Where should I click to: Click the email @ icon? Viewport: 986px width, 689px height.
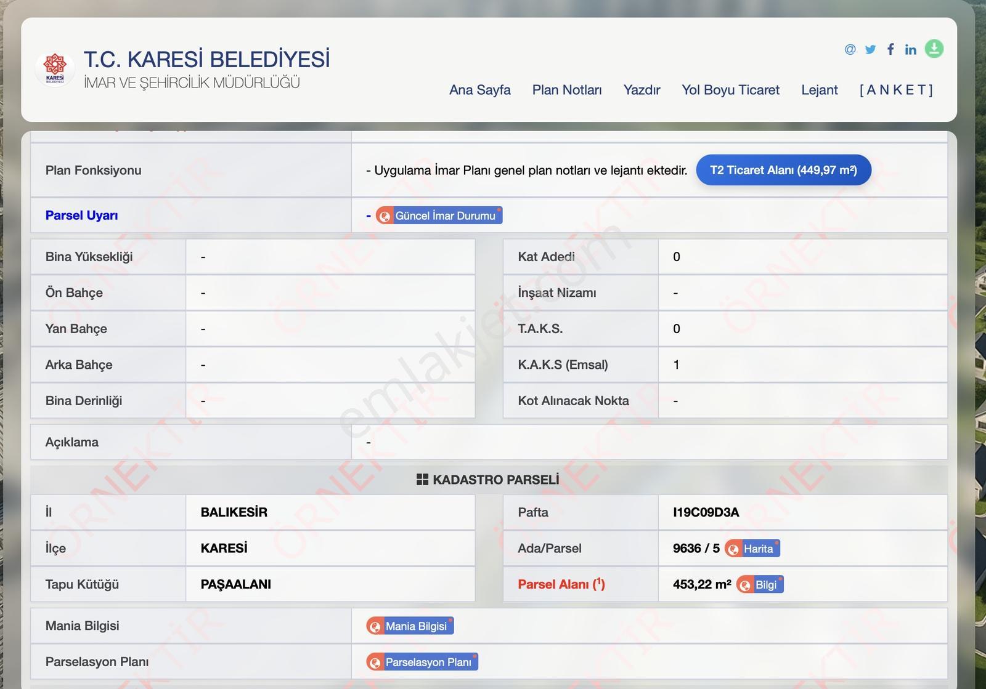(850, 49)
